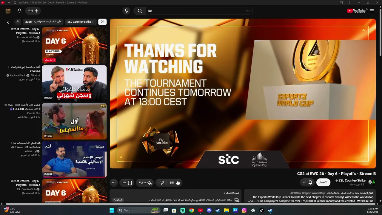
Task: Click the Windows taskbar Search box
Action: [x=138, y=210]
